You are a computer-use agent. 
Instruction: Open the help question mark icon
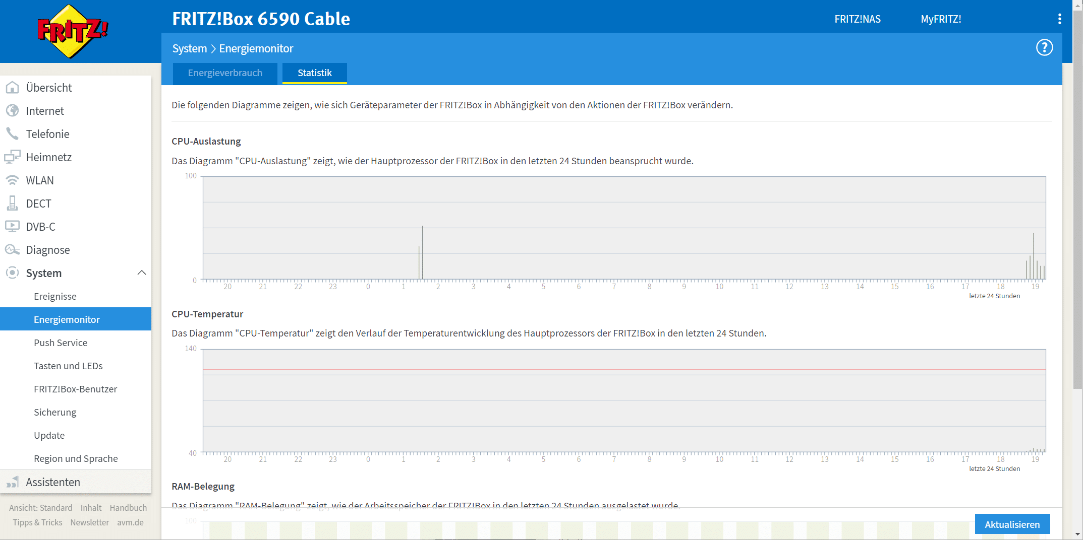(x=1044, y=48)
